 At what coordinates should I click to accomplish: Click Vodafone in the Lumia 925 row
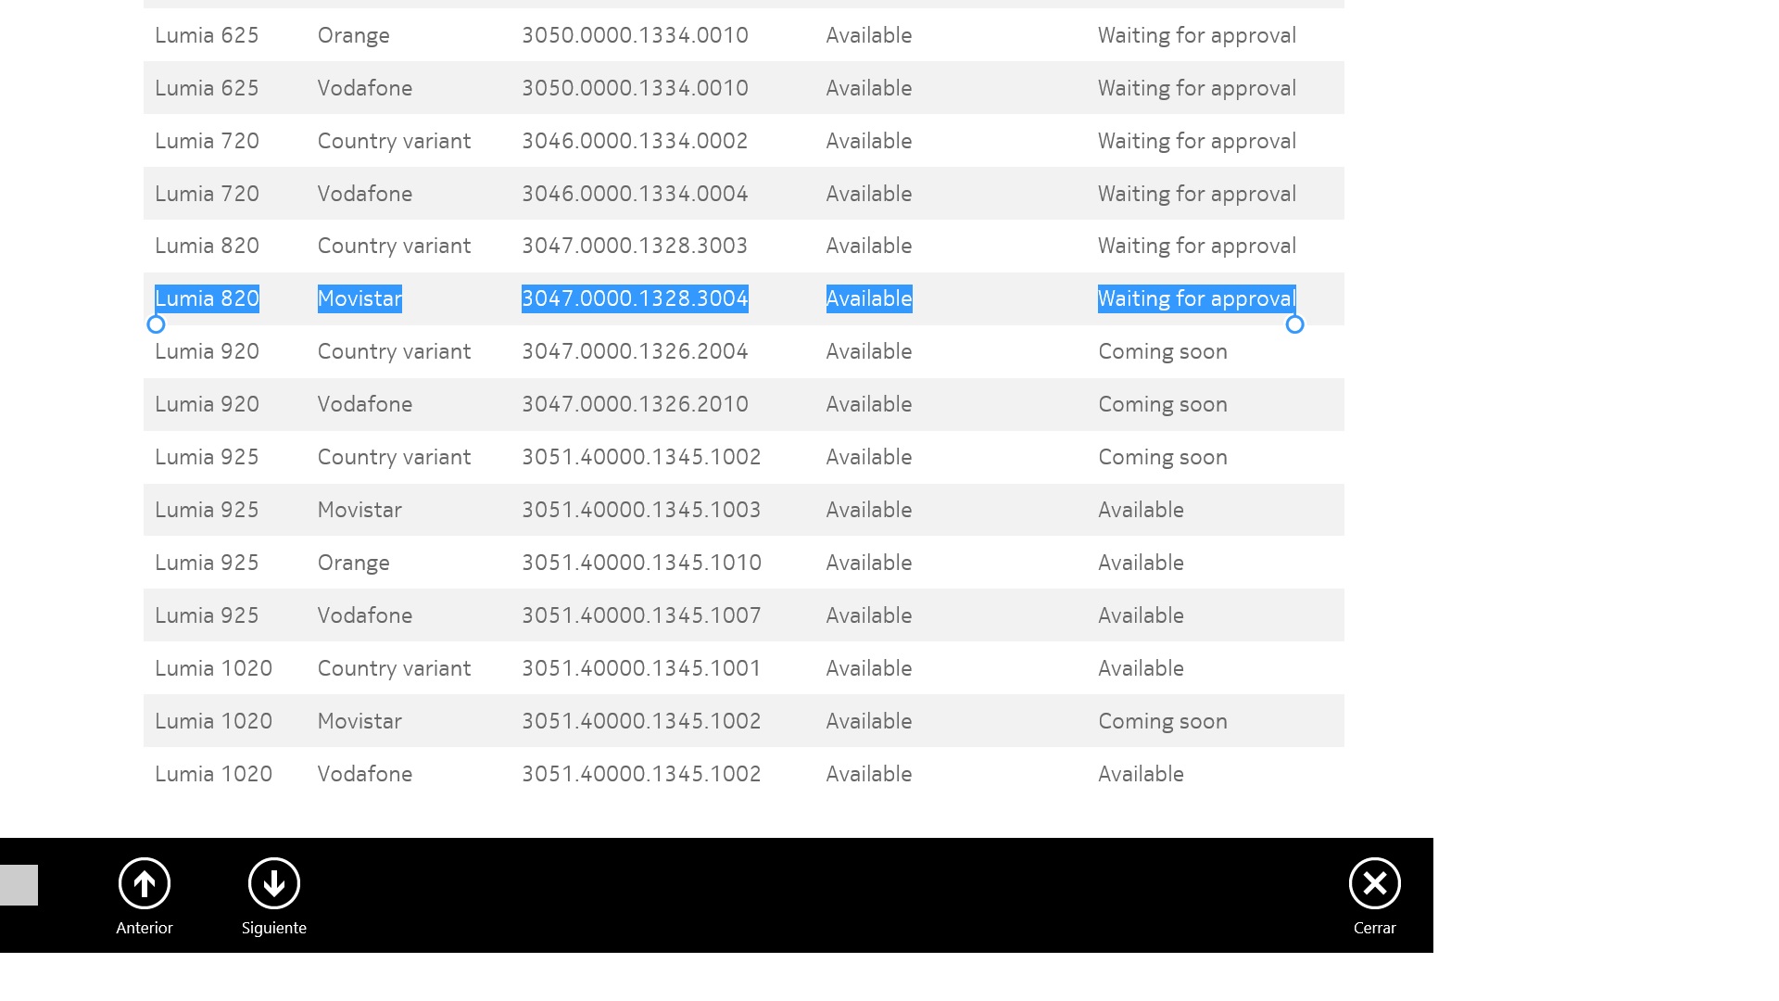(x=365, y=615)
